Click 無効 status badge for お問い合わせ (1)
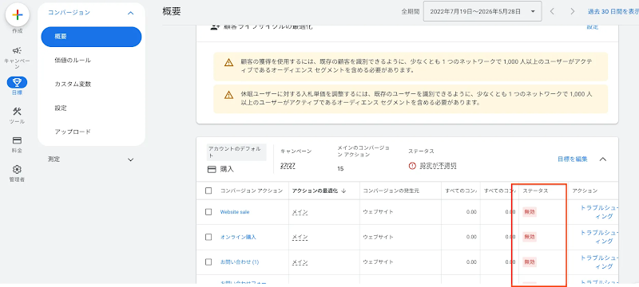Image resolution: width=639 pixels, height=287 pixels. coord(530,262)
